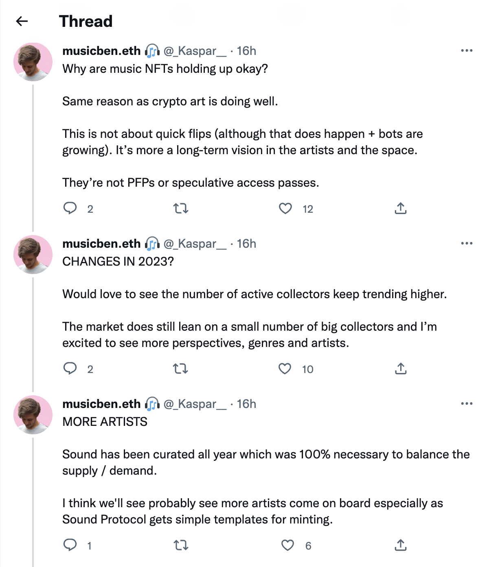This screenshot has height=567, width=487.
Task: Share the music NFTs holding up tweet
Action: 401,208
